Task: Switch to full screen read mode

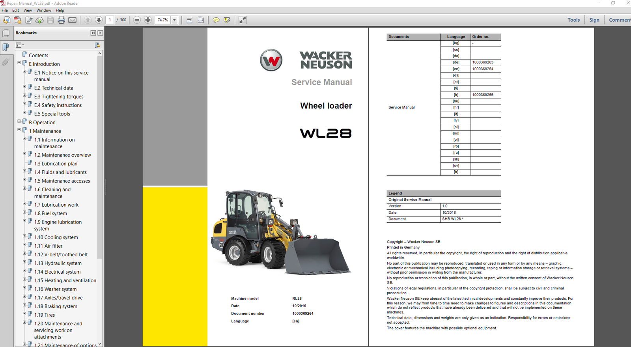Action: tap(243, 20)
